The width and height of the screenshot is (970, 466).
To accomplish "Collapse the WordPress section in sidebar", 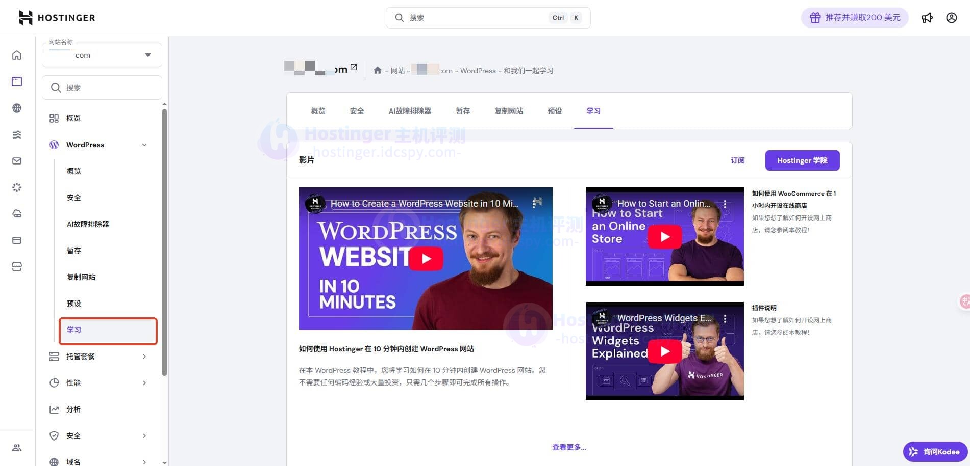I will 144,145.
